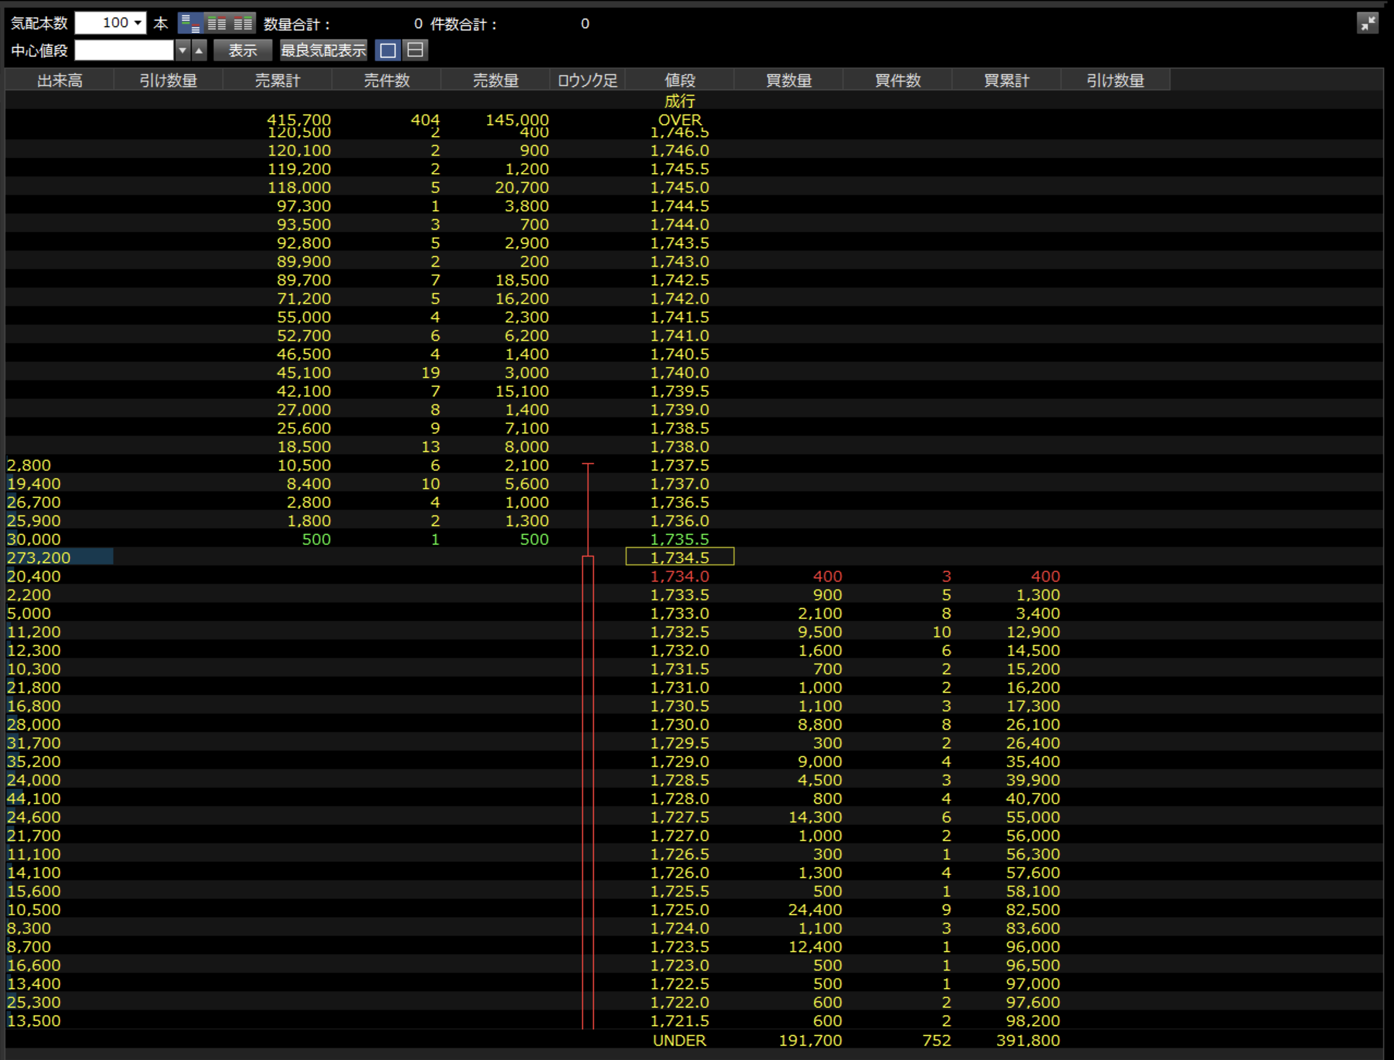Screen dimensions: 1394x1060
Task: Click the collapse window icon at top right
Action: click(x=1367, y=23)
